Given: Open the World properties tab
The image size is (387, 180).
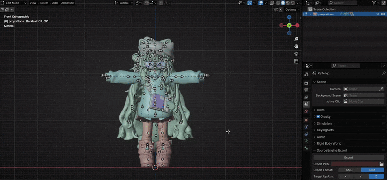Looking at the screenshot, I should coord(306,111).
